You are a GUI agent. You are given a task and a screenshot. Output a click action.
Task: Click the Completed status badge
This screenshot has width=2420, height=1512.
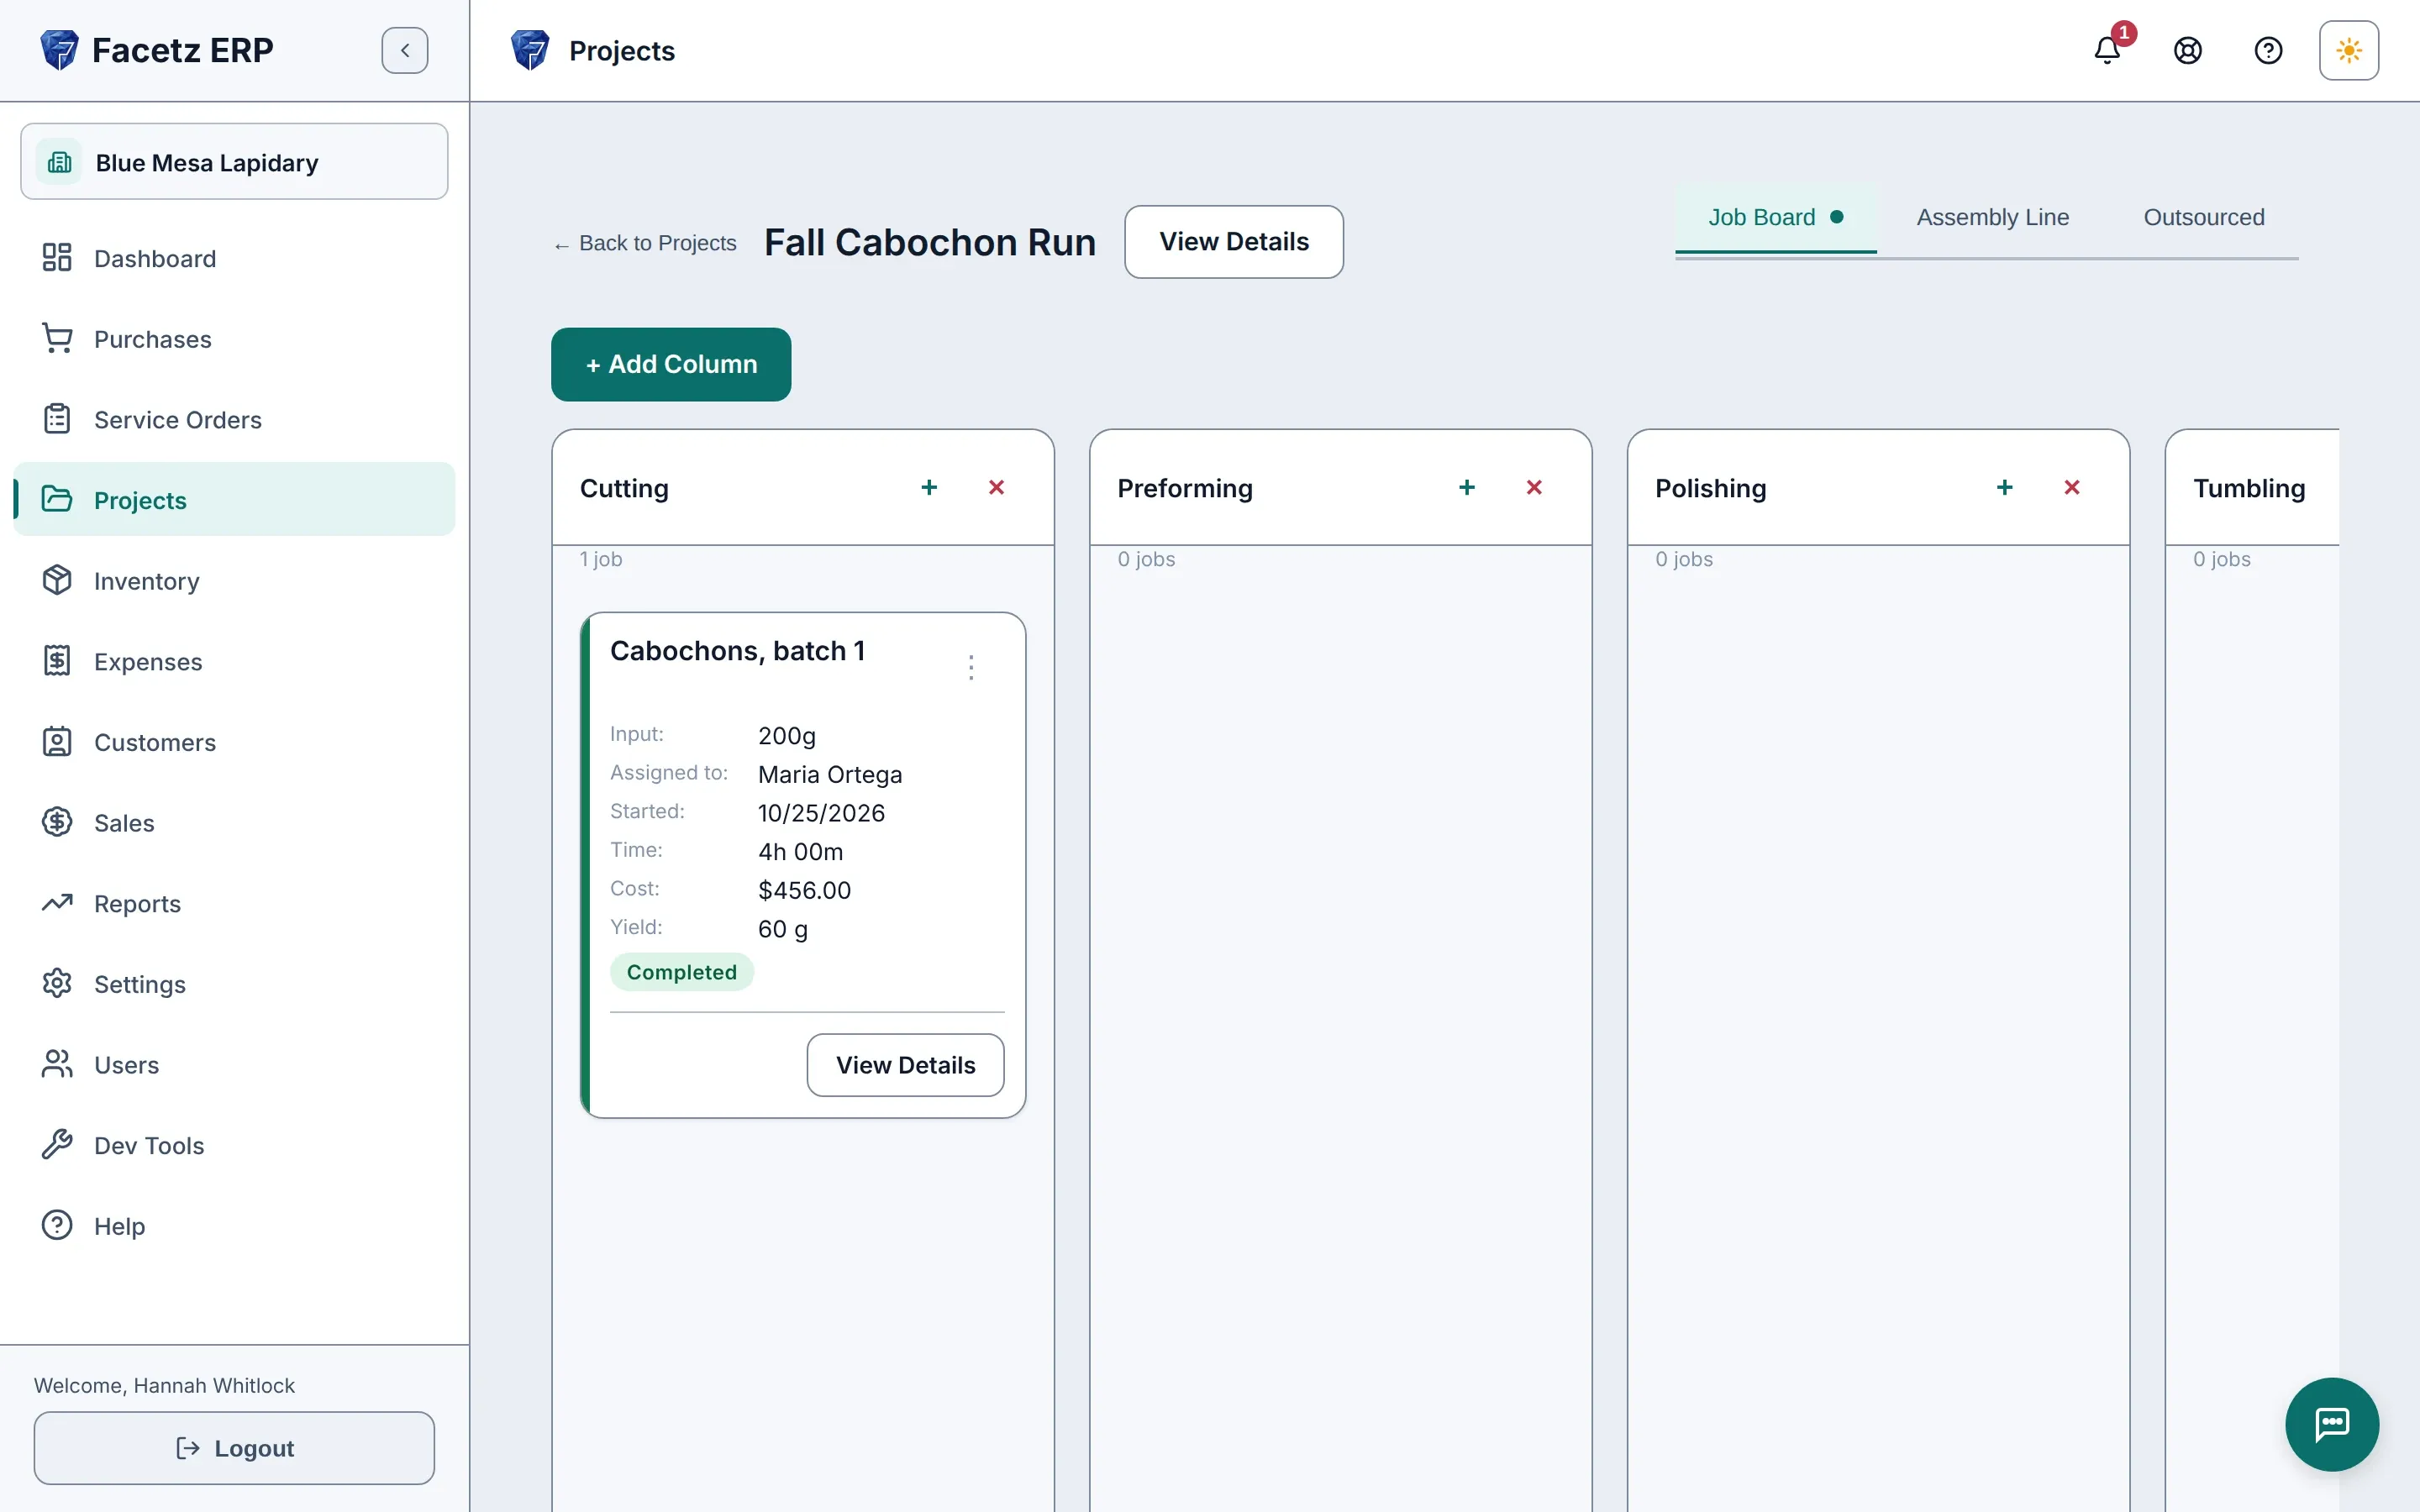682,972
